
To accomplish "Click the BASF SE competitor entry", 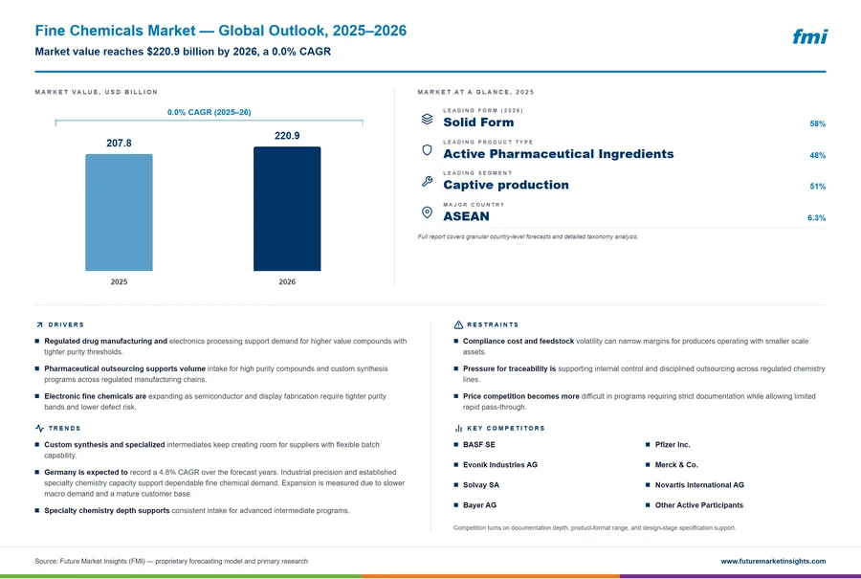I will (x=478, y=444).
